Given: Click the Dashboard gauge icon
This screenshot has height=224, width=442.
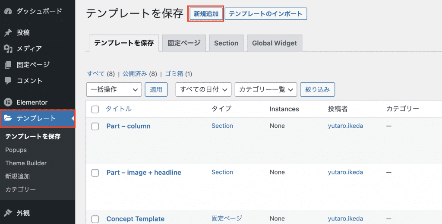Looking at the screenshot, I should [8, 11].
